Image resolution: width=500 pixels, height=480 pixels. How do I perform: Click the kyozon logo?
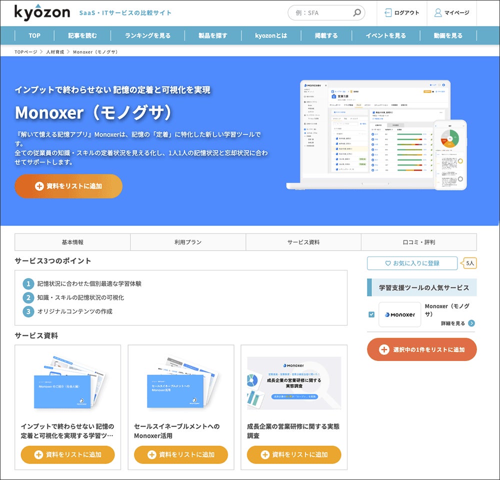[42, 12]
